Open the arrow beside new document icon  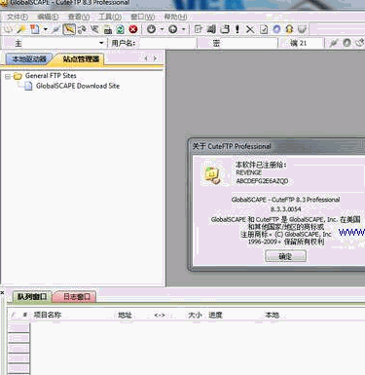[x=46, y=29]
